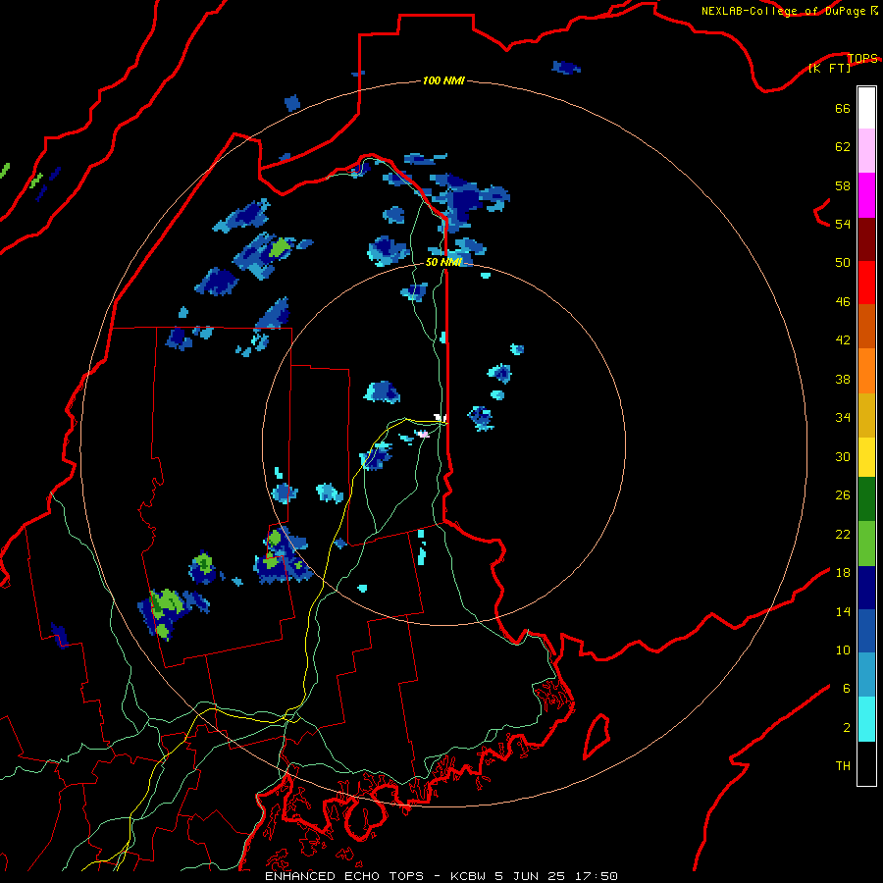This screenshot has width=883, height=883.
Task: Click legend value '18'
Action: pyautogui.click(x=843, y=572)
